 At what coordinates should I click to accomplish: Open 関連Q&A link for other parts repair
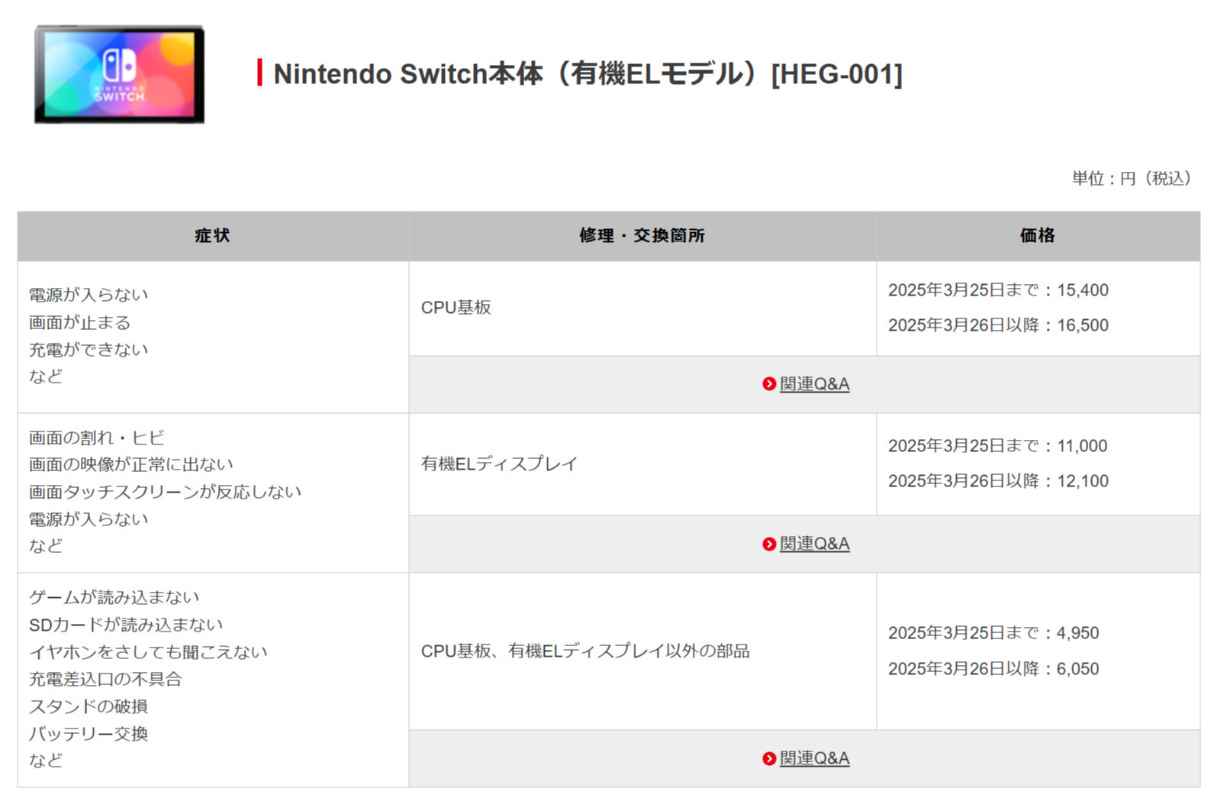click(814, 758)
